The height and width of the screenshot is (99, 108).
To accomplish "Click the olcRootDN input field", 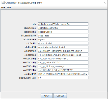I will tap(63, 47).
